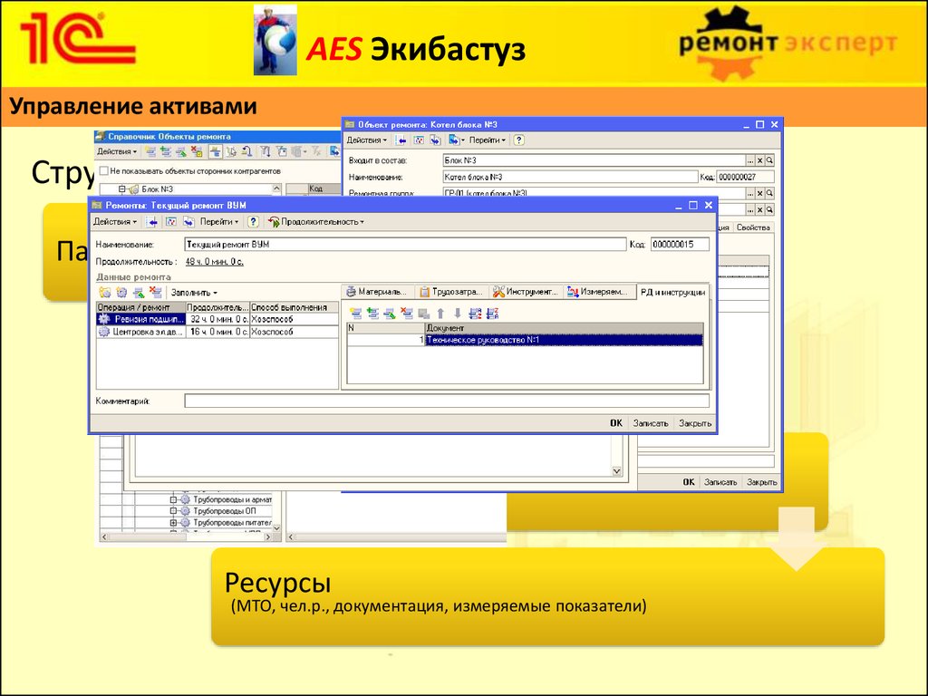Move the document row up with arrow icon

click(x=440, y=314)
